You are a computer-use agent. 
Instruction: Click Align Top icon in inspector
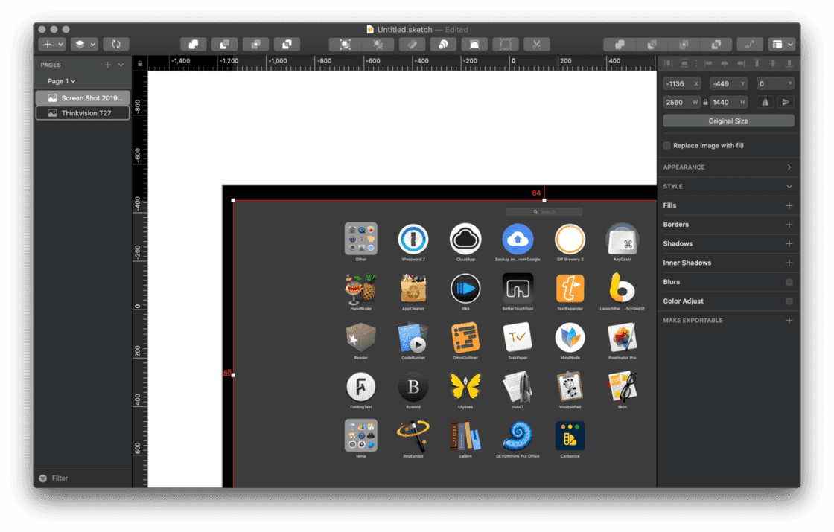(x=757, y=63)
